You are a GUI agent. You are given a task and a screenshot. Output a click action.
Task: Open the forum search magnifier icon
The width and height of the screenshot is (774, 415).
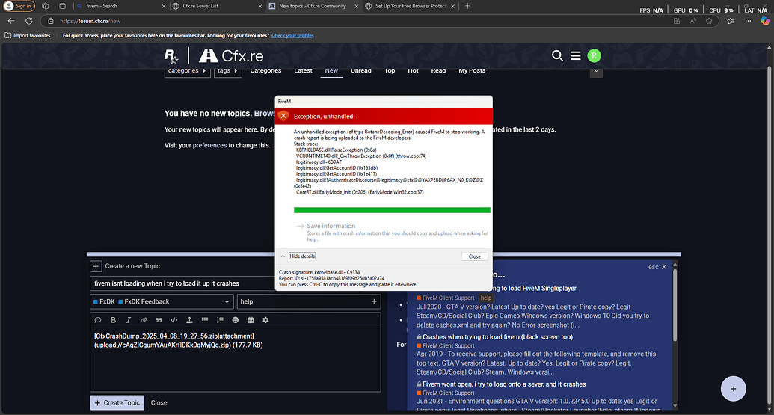557,55
